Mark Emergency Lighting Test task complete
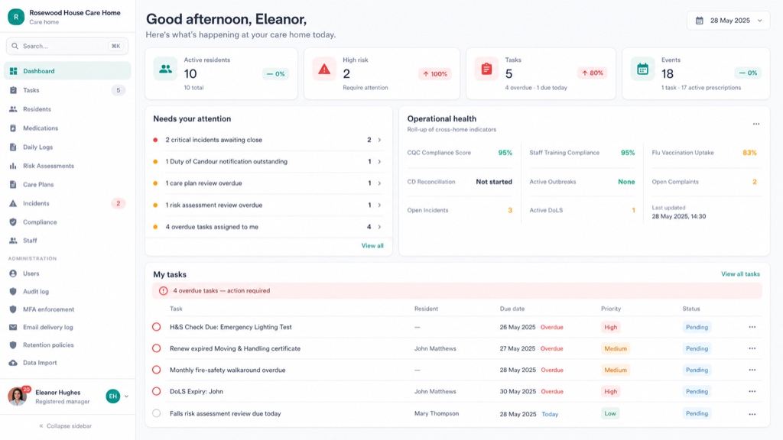This screenshot has height=440, width=783. point(156,327)
